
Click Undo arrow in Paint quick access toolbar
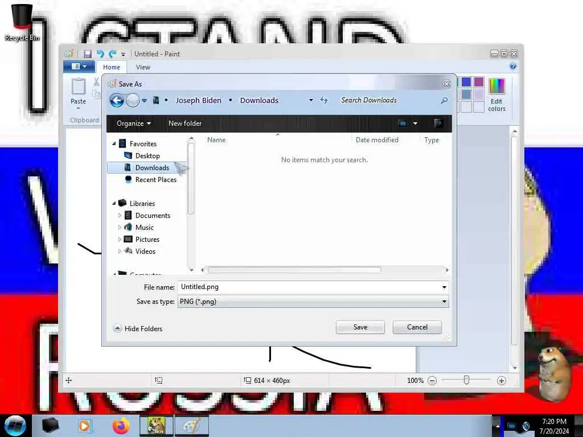pyautogui.click(x=100, y=54)
